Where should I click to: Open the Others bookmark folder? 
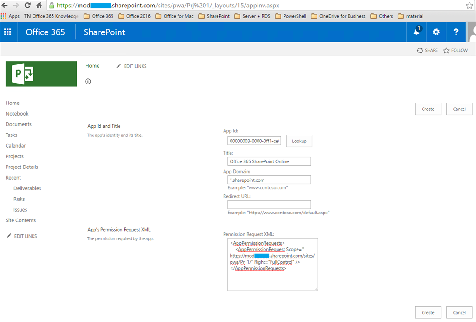click(382, 16)
